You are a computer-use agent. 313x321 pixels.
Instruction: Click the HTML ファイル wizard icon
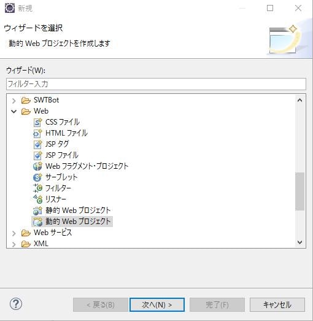pos(37,133)
